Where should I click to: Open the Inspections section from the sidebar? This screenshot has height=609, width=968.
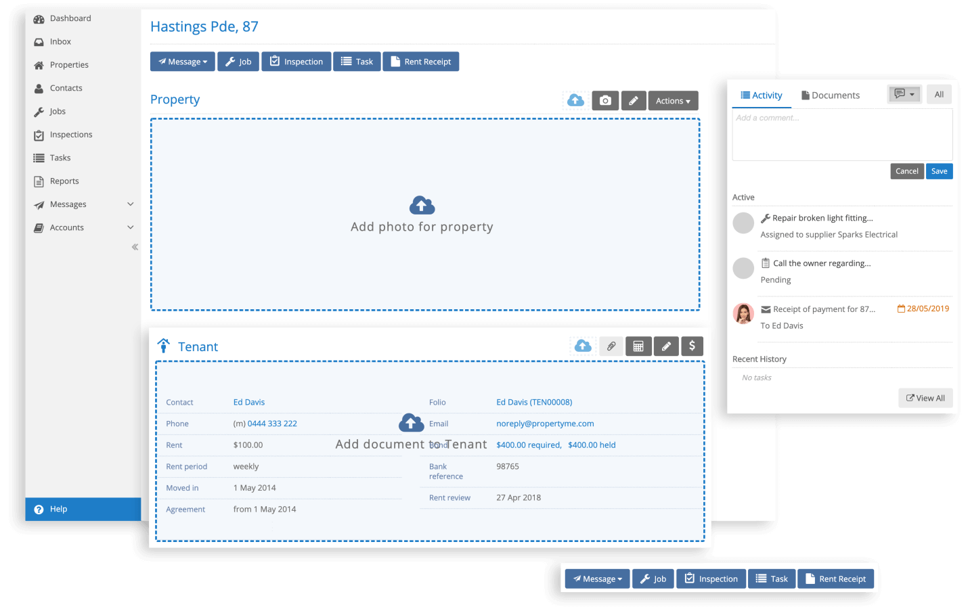click(x=71, y=134)
